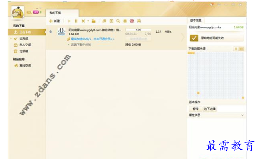Switch to simple mode with the 简 icon
The height and width of the screenshot is (159, 258).
click(139, 21)
